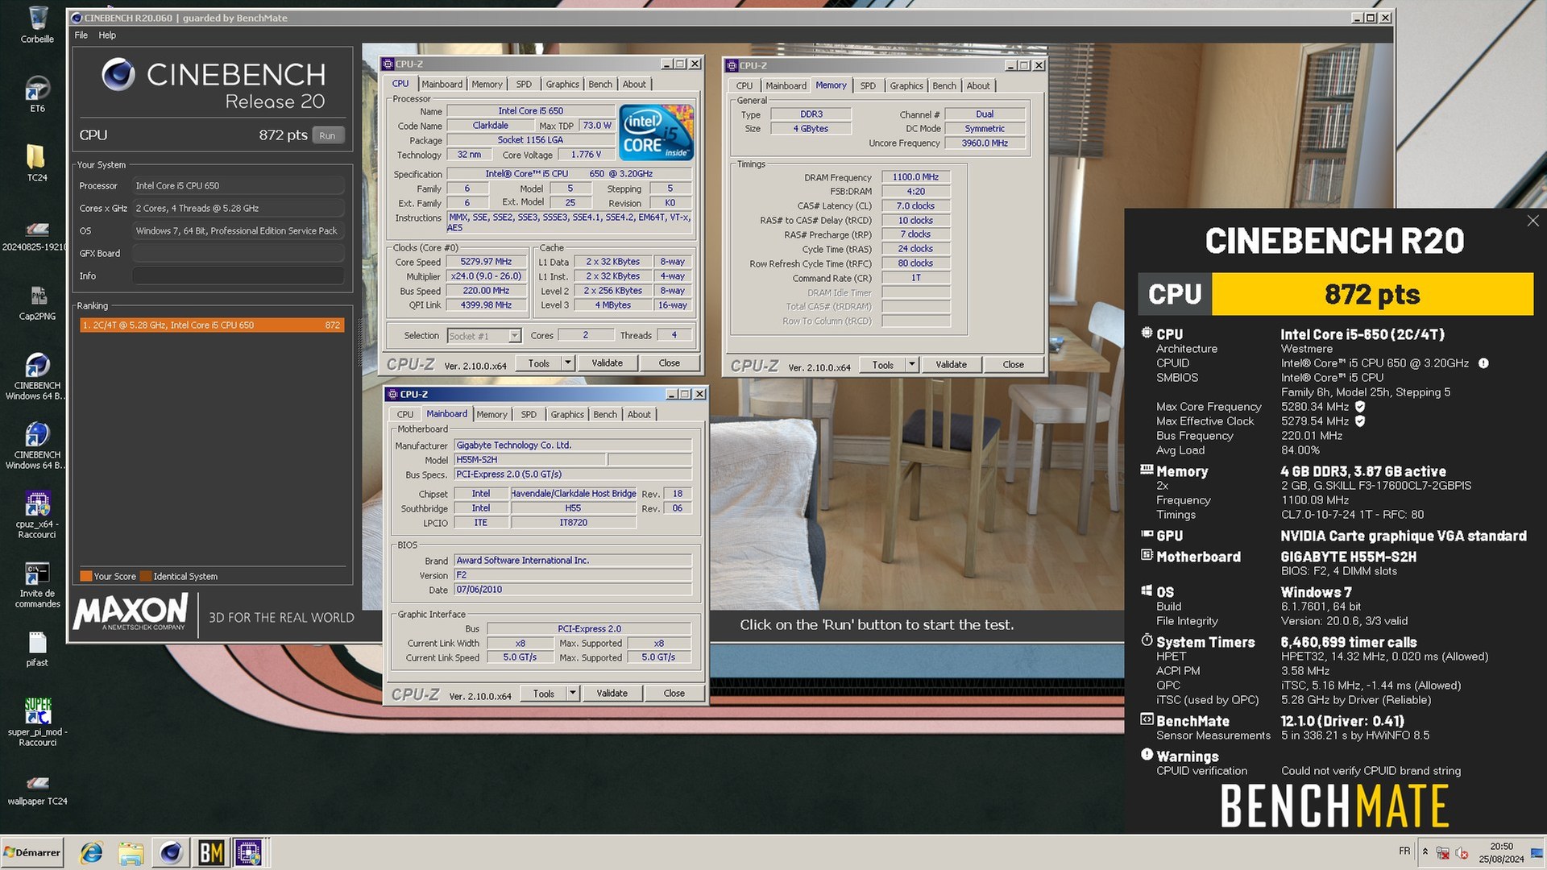Switch to CPU-Z taskbar icon
1547x870 pixels.
[249, 852]
